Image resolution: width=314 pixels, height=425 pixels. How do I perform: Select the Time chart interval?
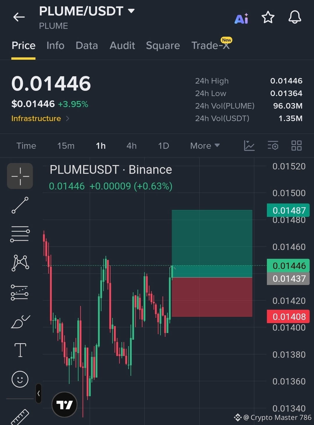26,146
